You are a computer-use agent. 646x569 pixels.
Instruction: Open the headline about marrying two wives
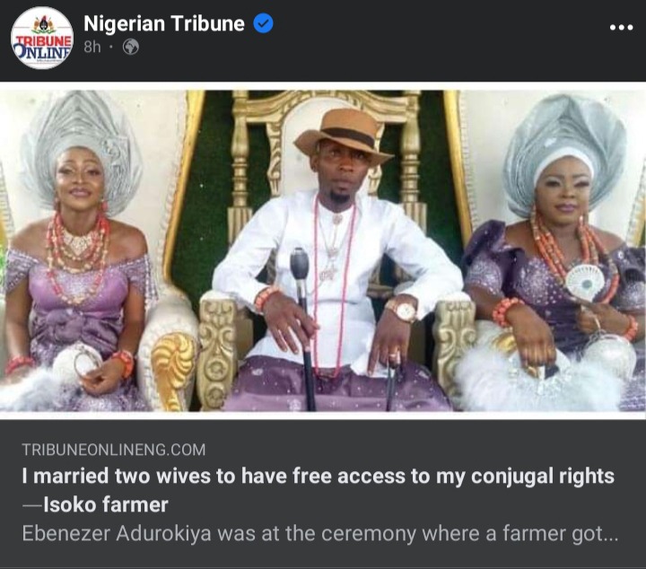[317, 477]
